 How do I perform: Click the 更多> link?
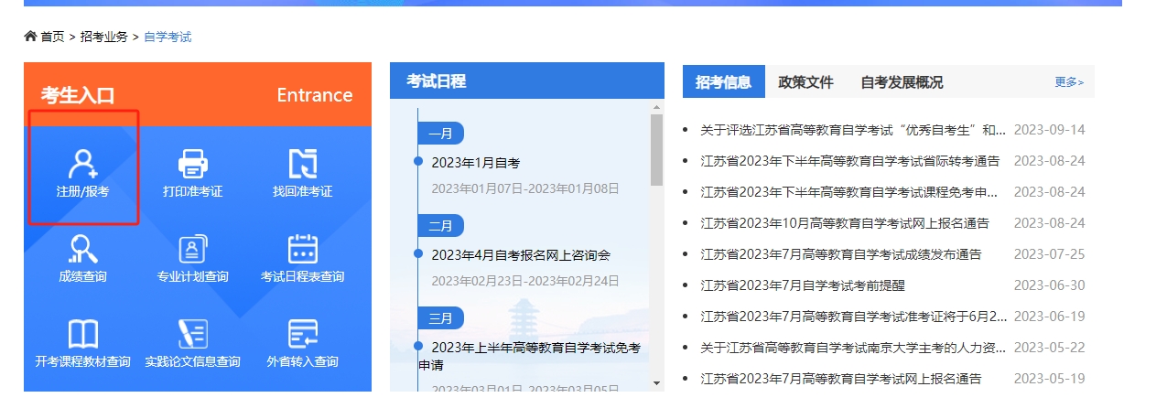pos(1068,82)
